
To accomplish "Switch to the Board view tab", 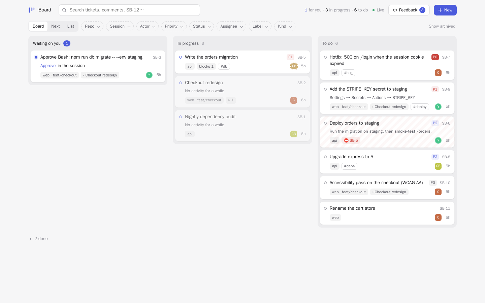I will point(38,26).
